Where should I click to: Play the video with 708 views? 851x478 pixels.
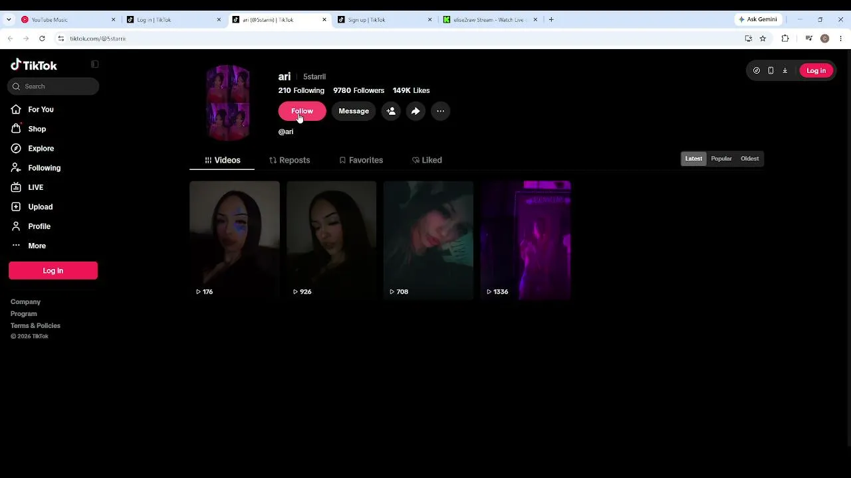click(428, 240)
